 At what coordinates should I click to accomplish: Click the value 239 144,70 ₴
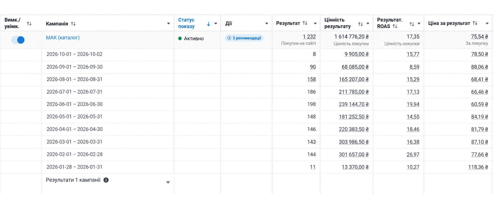(354, 104)
